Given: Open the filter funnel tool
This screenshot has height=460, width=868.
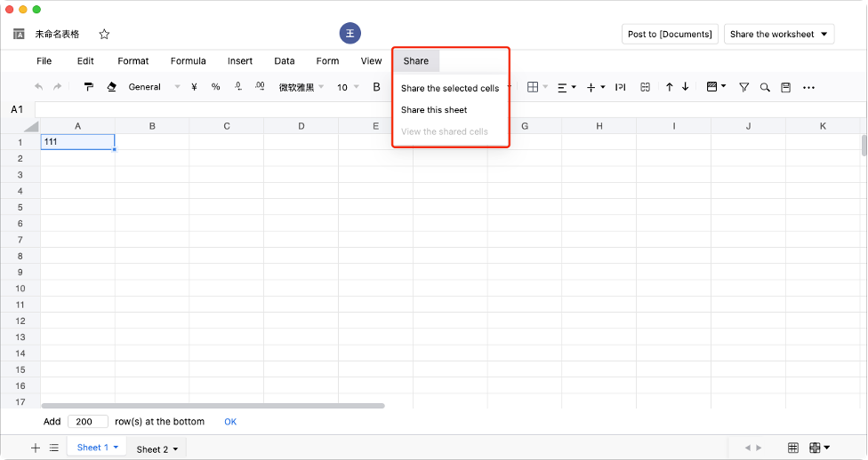Looking at the screenshot, I should point(743,87).
